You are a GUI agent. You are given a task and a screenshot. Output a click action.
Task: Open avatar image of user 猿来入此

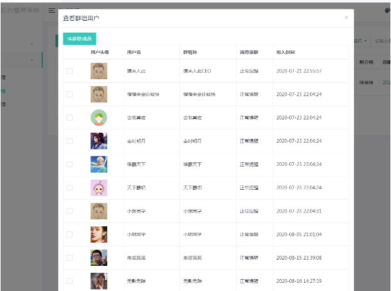point(99,71)
